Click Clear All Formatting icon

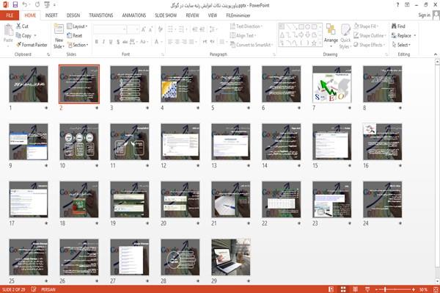[x=160, y=29]
